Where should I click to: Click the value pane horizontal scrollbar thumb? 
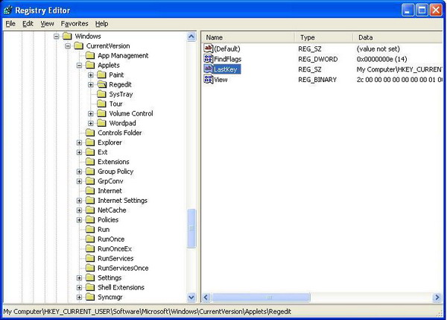coord(261,298)
